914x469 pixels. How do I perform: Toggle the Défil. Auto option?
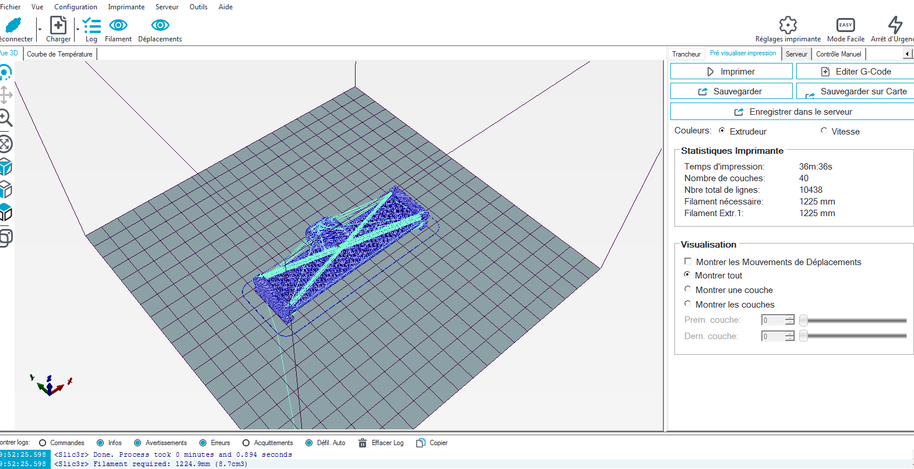coord(309,443)
